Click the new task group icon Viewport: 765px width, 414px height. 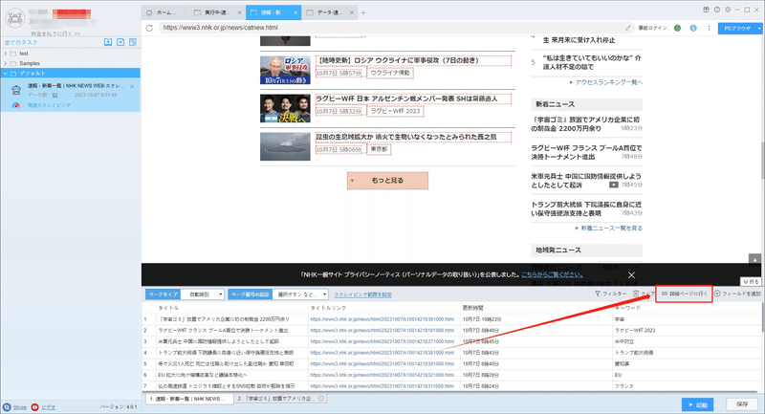tap(120, 42)
